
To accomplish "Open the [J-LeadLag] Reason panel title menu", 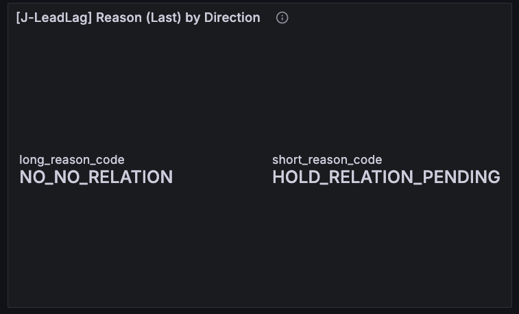I will pos(138,18).
